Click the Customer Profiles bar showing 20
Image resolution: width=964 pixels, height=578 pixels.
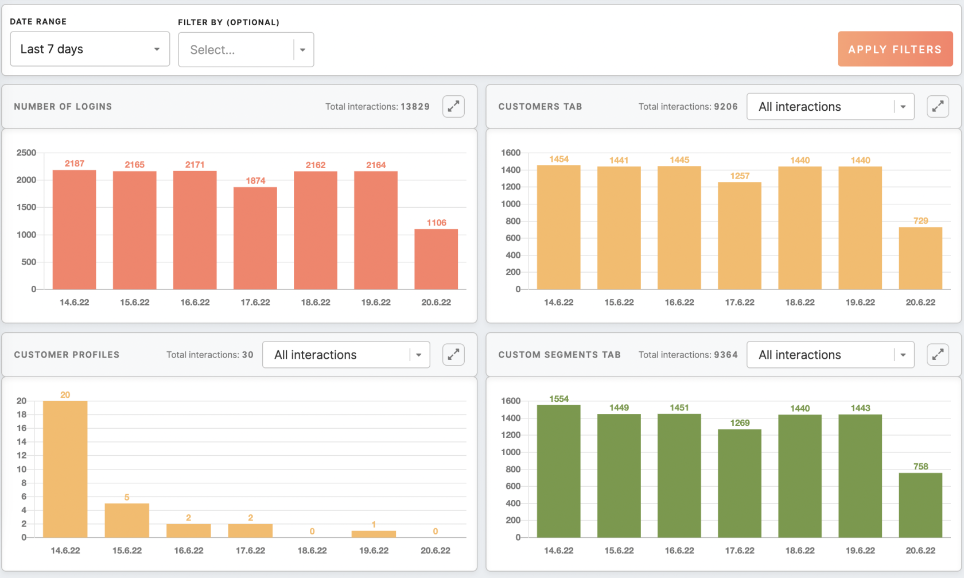65,469
